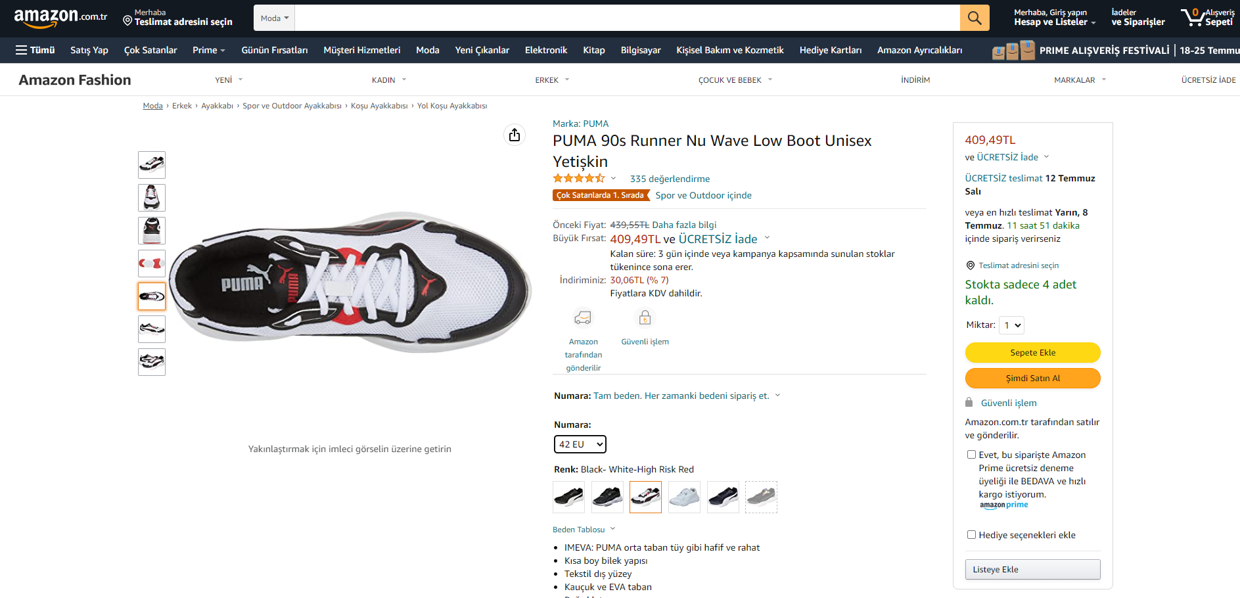
Task: Click the Sepete Ekle button
Action: click(1032, 353)
